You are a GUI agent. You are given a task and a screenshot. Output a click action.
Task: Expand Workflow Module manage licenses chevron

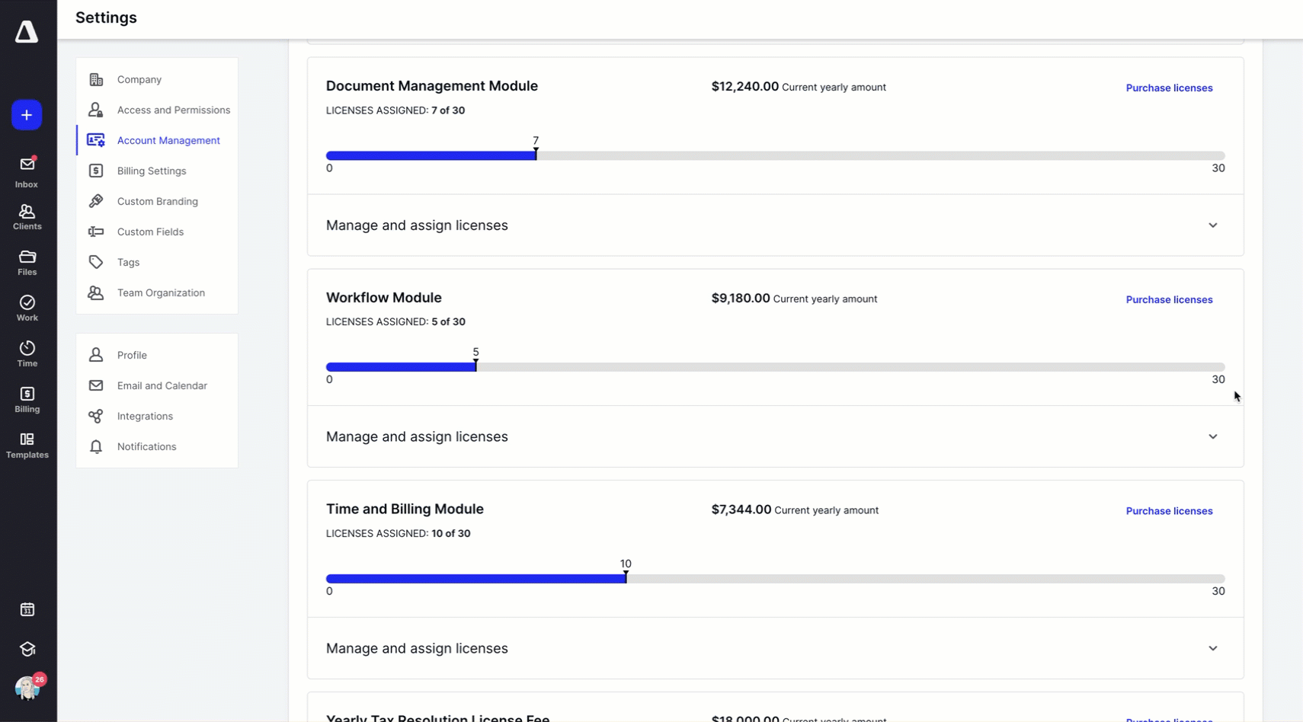coord(1212,437)
